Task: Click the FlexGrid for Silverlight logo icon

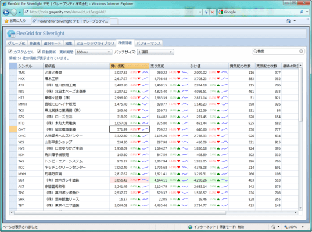Action: click(x=11, y=34)
